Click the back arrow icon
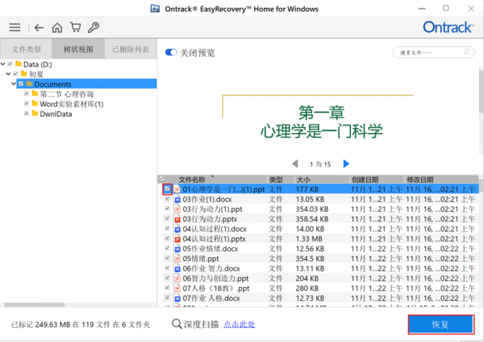The height and width of the screenshot is (342, 484). coord(39,28)
